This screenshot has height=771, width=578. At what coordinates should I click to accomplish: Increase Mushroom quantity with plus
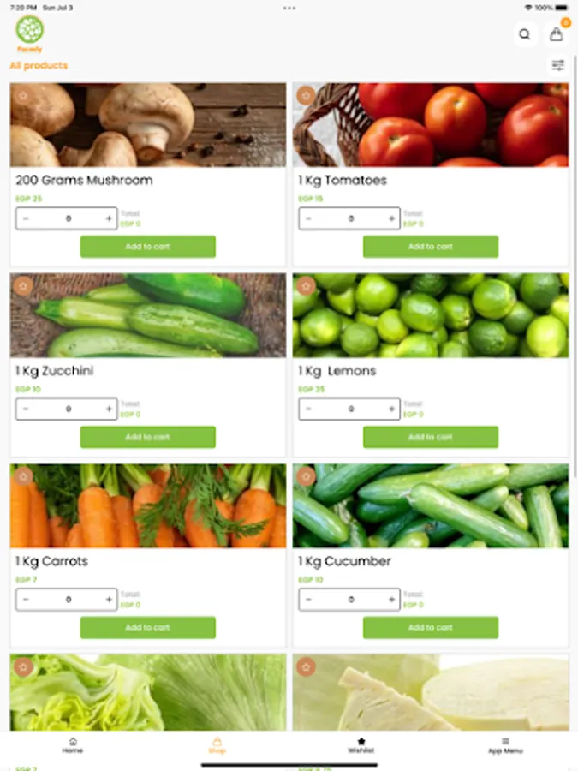pos(109,218)
